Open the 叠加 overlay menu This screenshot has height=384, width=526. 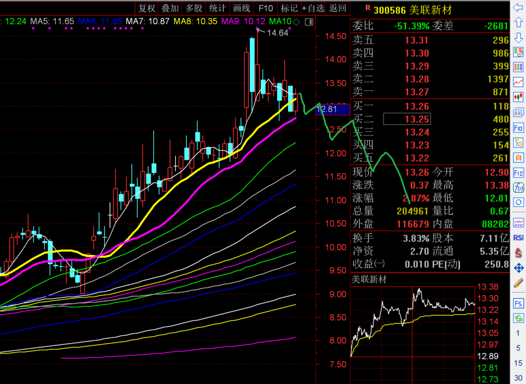click(x=170, y=8)
